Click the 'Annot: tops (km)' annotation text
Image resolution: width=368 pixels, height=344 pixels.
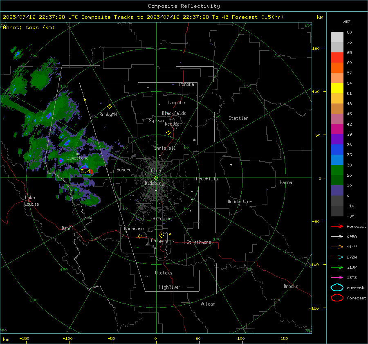(x=29, y=27)
